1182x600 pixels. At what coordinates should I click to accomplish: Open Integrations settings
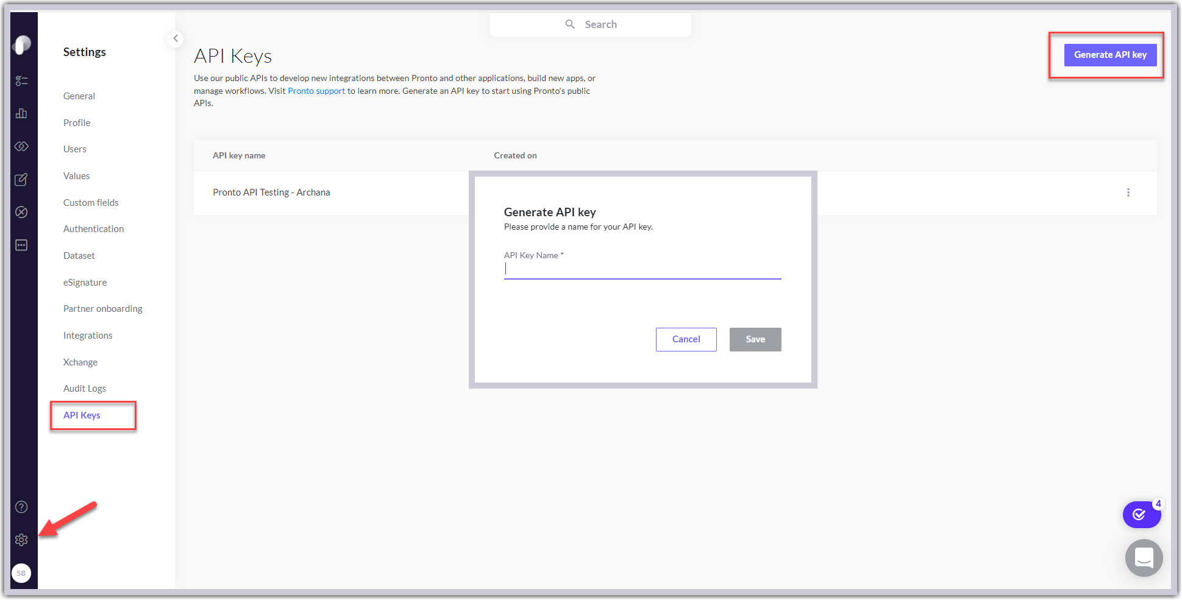88,336
